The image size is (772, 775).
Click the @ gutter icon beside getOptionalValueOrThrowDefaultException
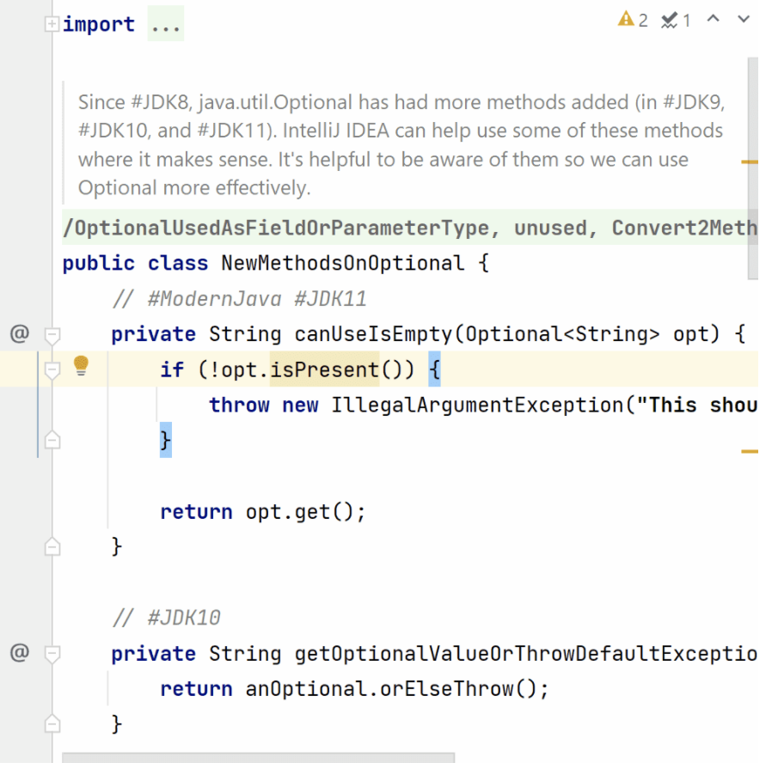[x=19, y=653]
